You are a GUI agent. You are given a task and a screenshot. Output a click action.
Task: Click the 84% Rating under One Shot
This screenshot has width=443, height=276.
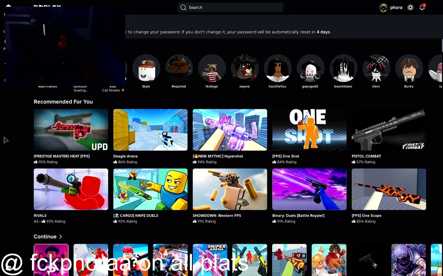click(284, 162)
